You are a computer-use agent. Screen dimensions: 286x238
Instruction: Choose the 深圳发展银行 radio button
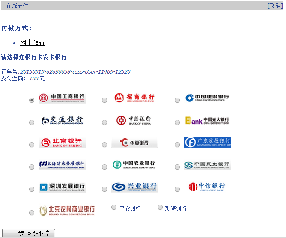(x=32, y=189)
